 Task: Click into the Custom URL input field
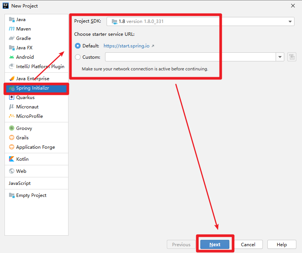(191, 57)
